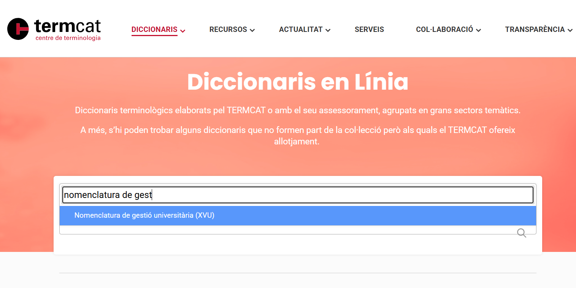
Task: Expand the chevron next to Actualitat
Action: point(328,30)
